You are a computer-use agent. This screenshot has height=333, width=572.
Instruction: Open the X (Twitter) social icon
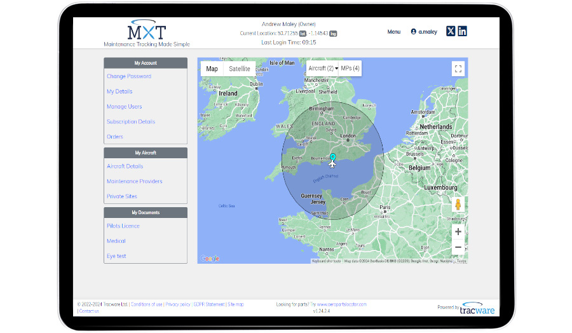451,31
